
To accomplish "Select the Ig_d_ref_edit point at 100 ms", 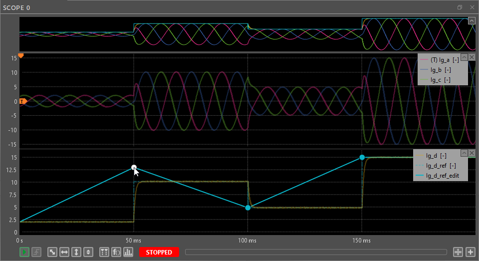I will (248, 208).
